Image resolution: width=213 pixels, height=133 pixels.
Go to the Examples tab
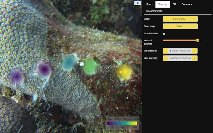tap(186, 4)
